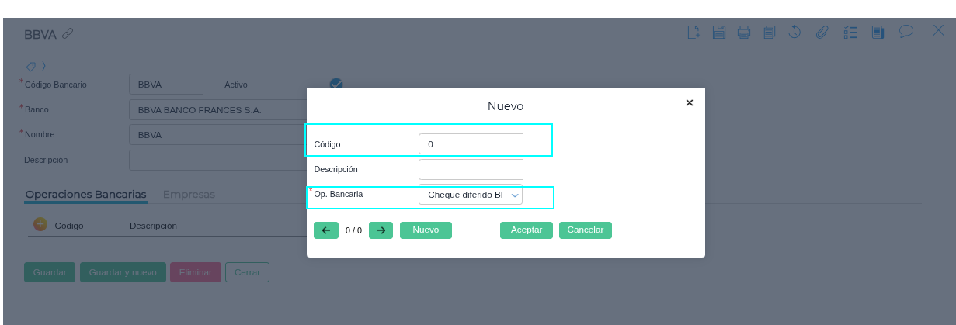
Task: Click the Nuevo button in dialog
Action: 426,230
